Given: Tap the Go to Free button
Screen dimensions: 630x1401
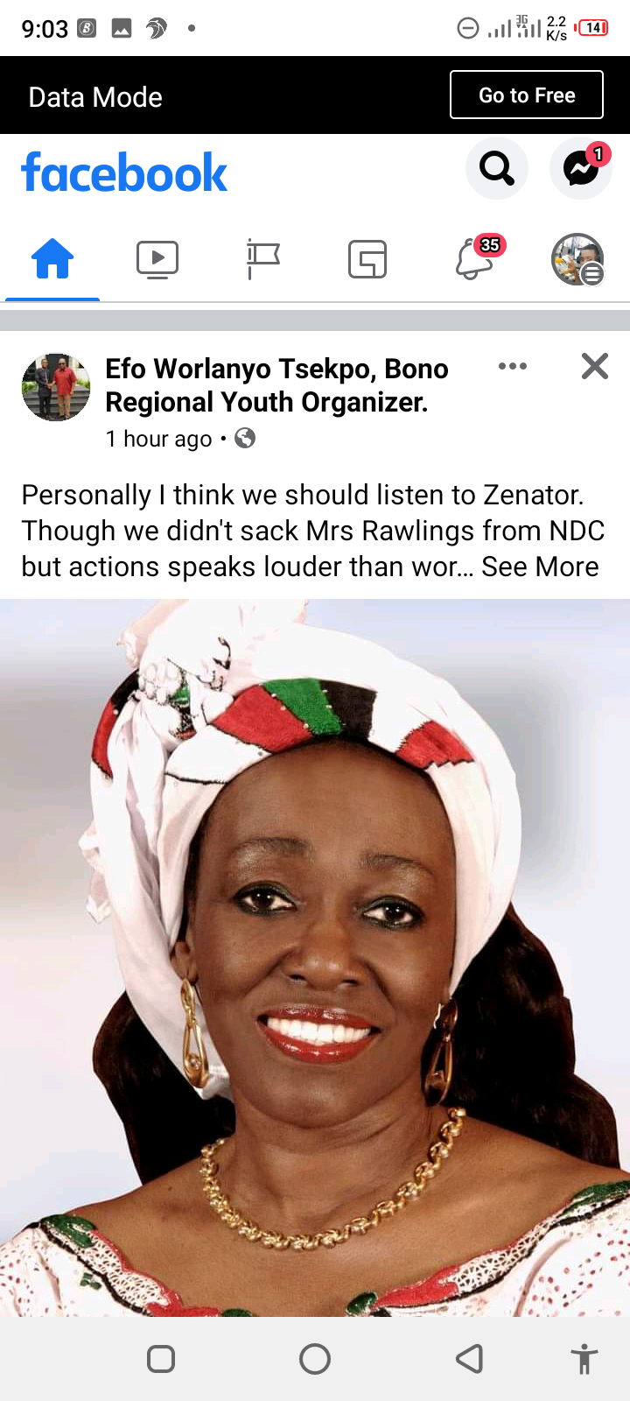Looking at the screenshot, I should 527,95.
